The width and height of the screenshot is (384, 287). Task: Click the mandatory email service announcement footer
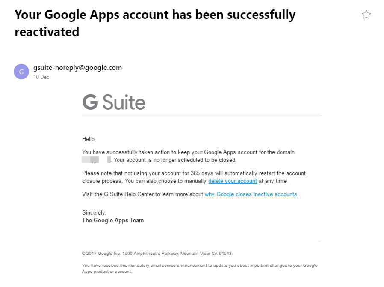pos(200,268)
